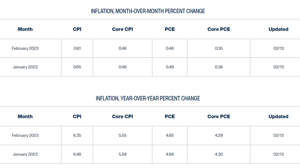Screen dimensions: 300x168
Task: Click the month-over-month Core PCE value 0.35
Action: click(219, 48)
